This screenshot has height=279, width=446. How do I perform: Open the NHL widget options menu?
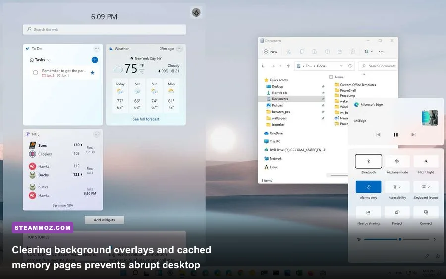click(97, 134)
